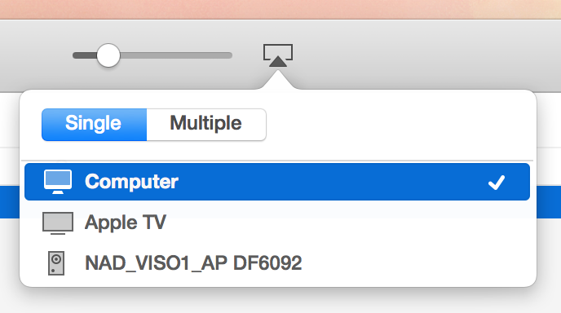
Task: Click the blank popover area right of Multiple
Action: click(x=399, y=125)
